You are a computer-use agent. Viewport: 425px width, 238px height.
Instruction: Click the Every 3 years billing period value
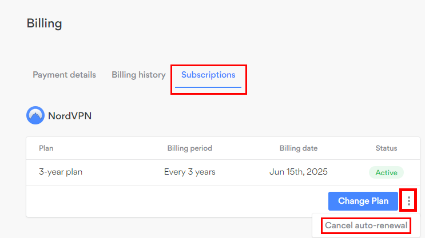(x=189, y=172)
